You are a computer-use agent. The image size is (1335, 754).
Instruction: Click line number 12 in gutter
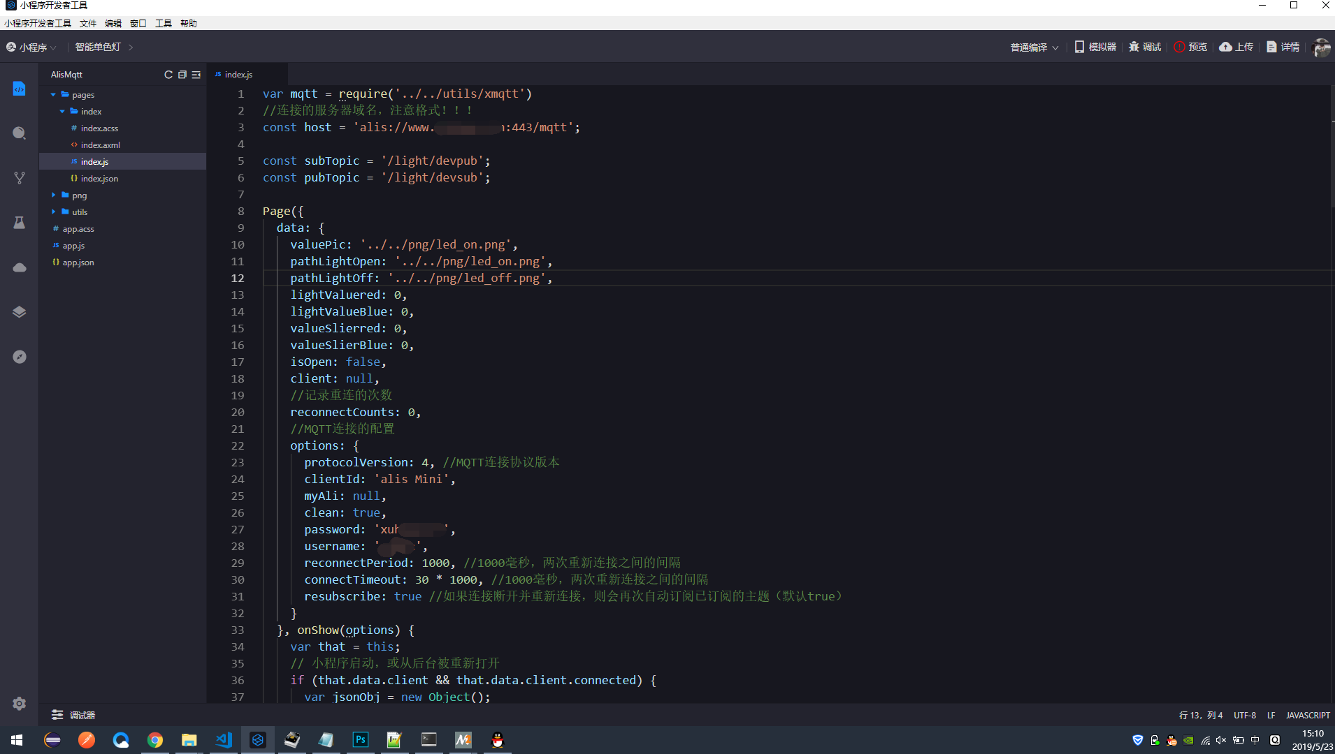[238, 278]
